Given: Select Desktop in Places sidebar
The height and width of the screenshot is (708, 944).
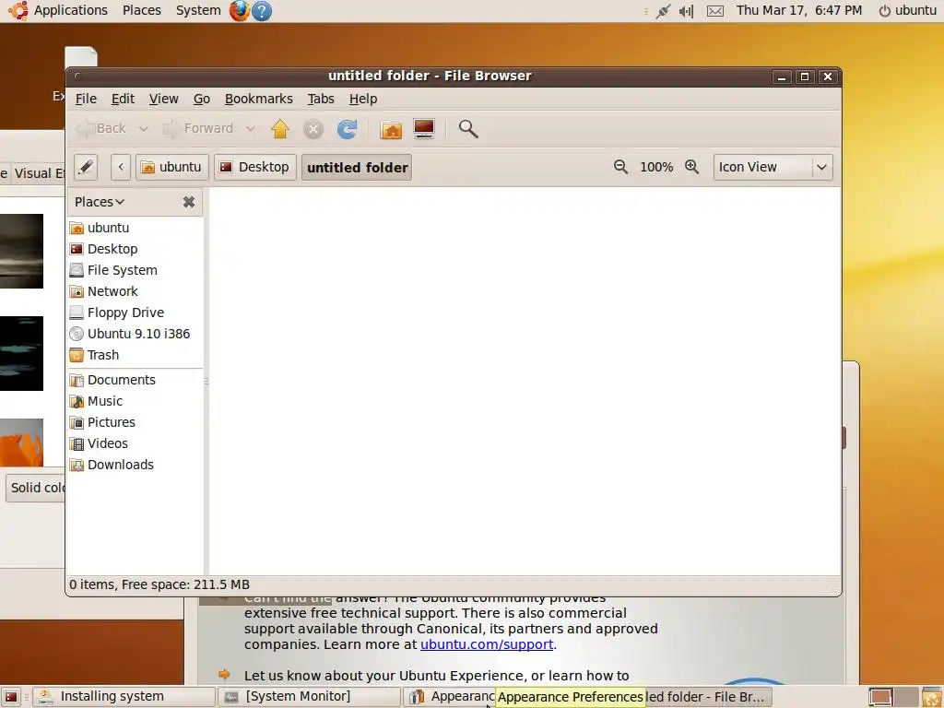Looking at the screenshot, I should point(136,249).
